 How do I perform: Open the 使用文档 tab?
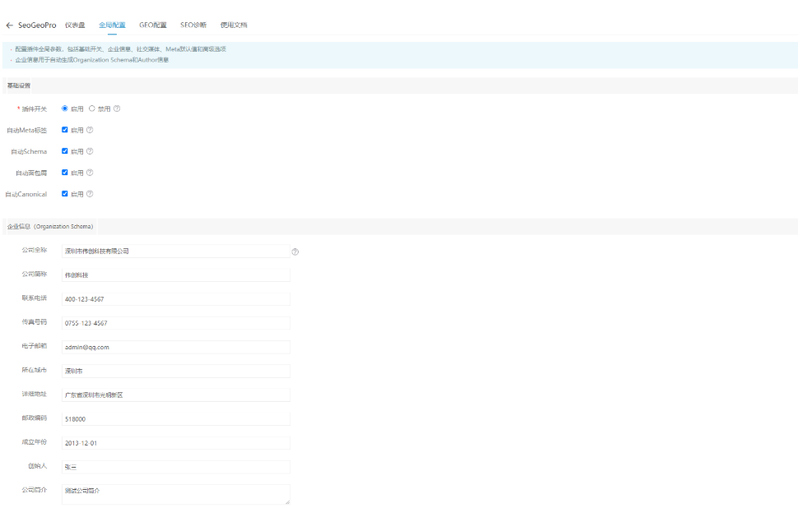(x=234, y=25)
